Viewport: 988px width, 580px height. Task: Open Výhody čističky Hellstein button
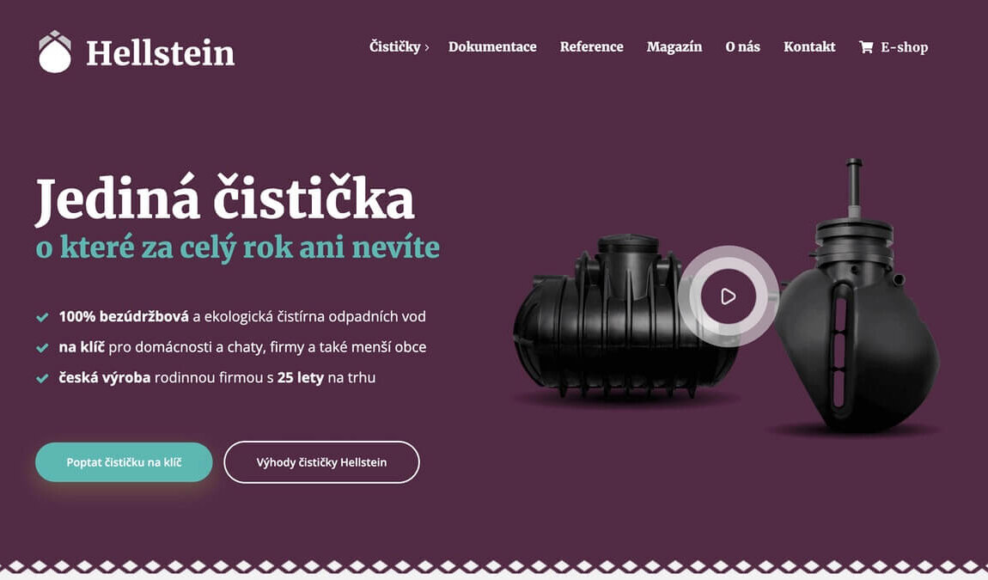pos(321,462)
